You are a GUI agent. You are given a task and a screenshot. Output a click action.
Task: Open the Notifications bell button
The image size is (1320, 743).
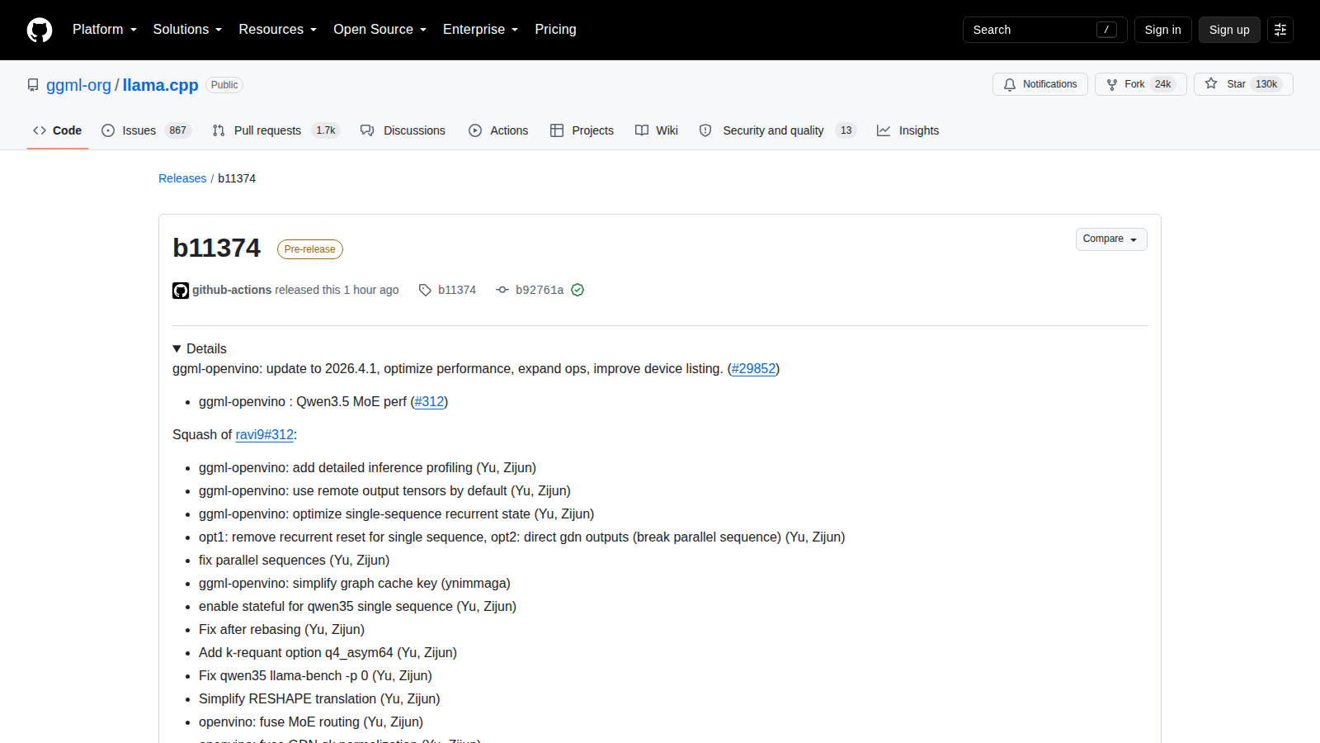point(1039,84)
